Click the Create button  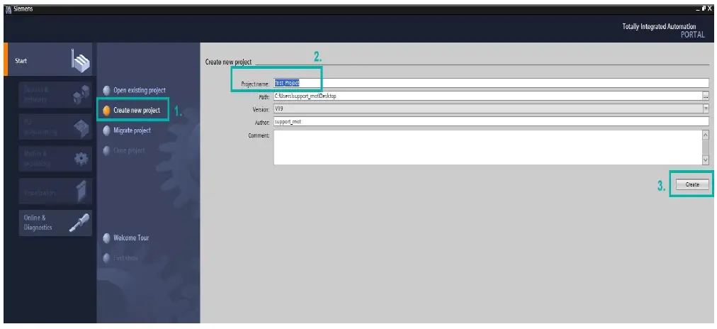click(x=692, y=184)
